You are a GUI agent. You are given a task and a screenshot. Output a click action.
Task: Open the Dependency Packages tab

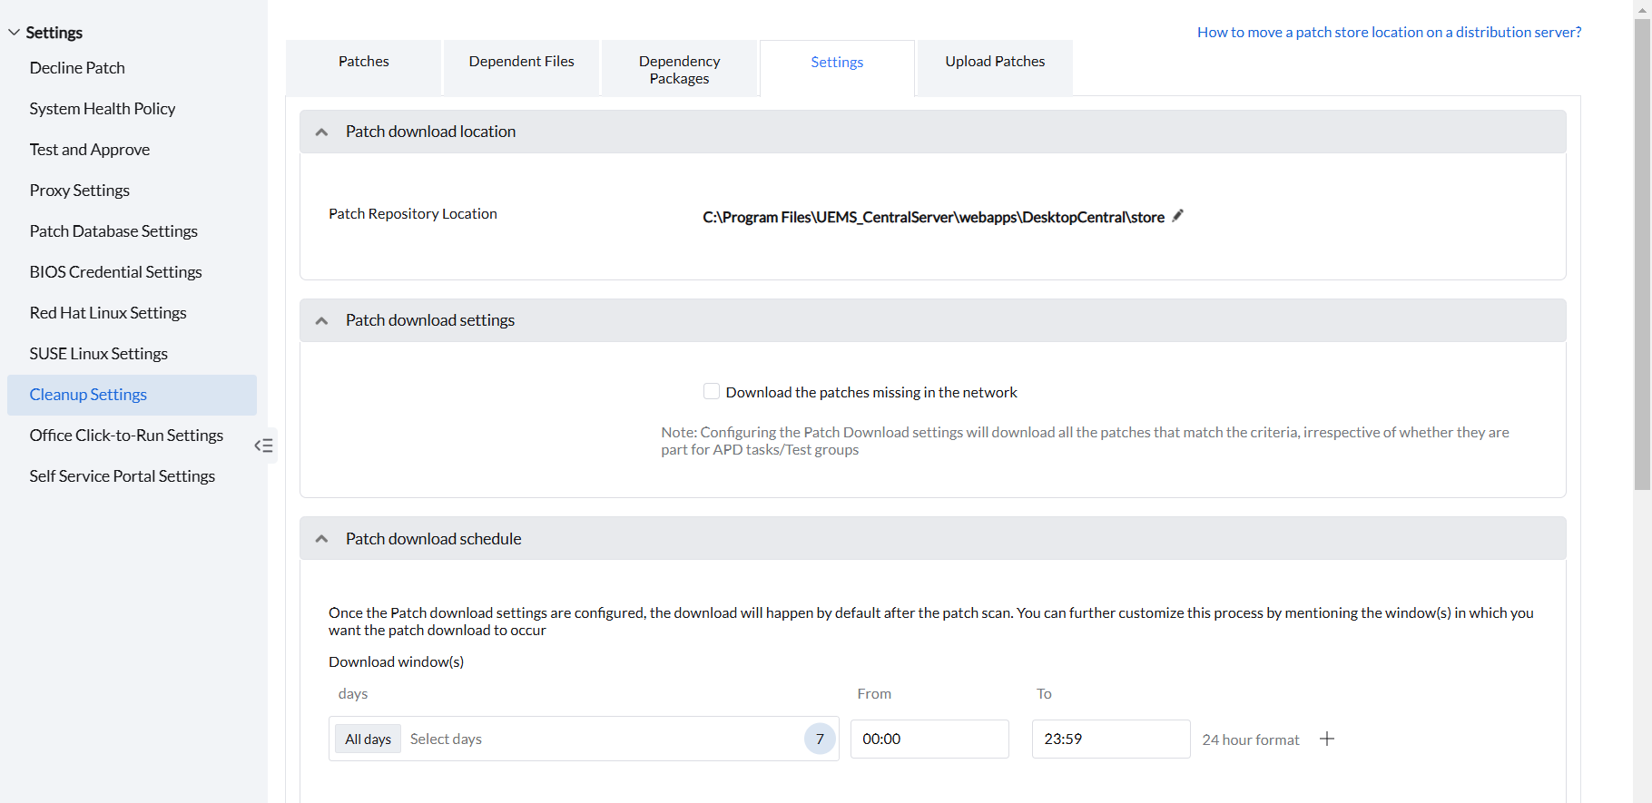(679, 70)
